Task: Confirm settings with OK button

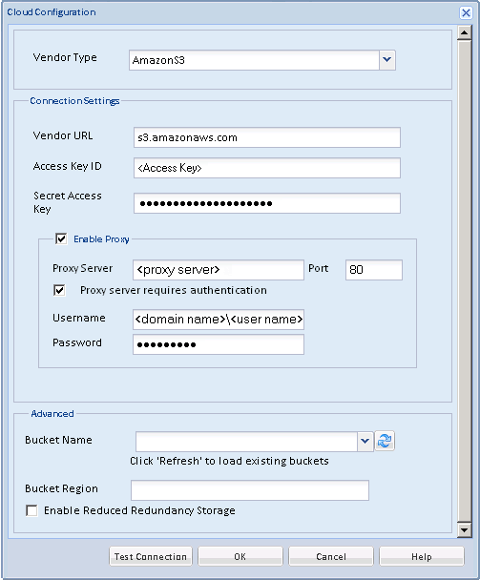Action: coord(240,556)
